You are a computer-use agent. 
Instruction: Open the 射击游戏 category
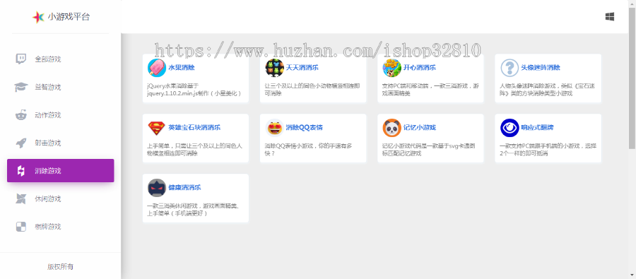[61, 143]
